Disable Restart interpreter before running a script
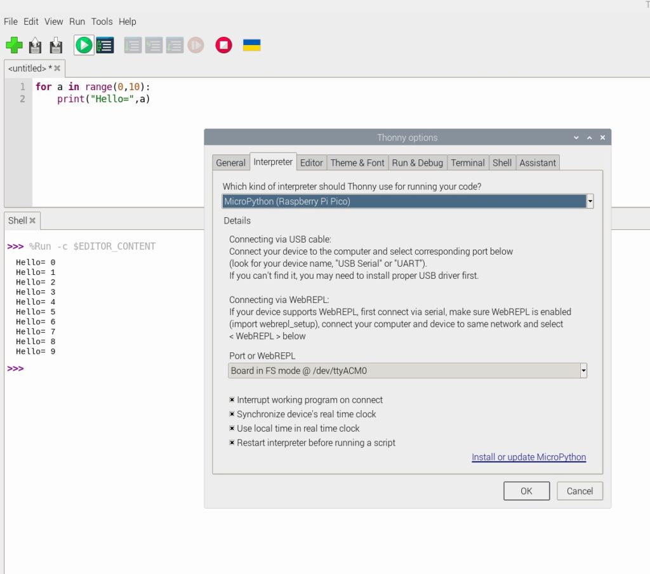The height and width of the screenshot is (574, 650). click(232, 443)
